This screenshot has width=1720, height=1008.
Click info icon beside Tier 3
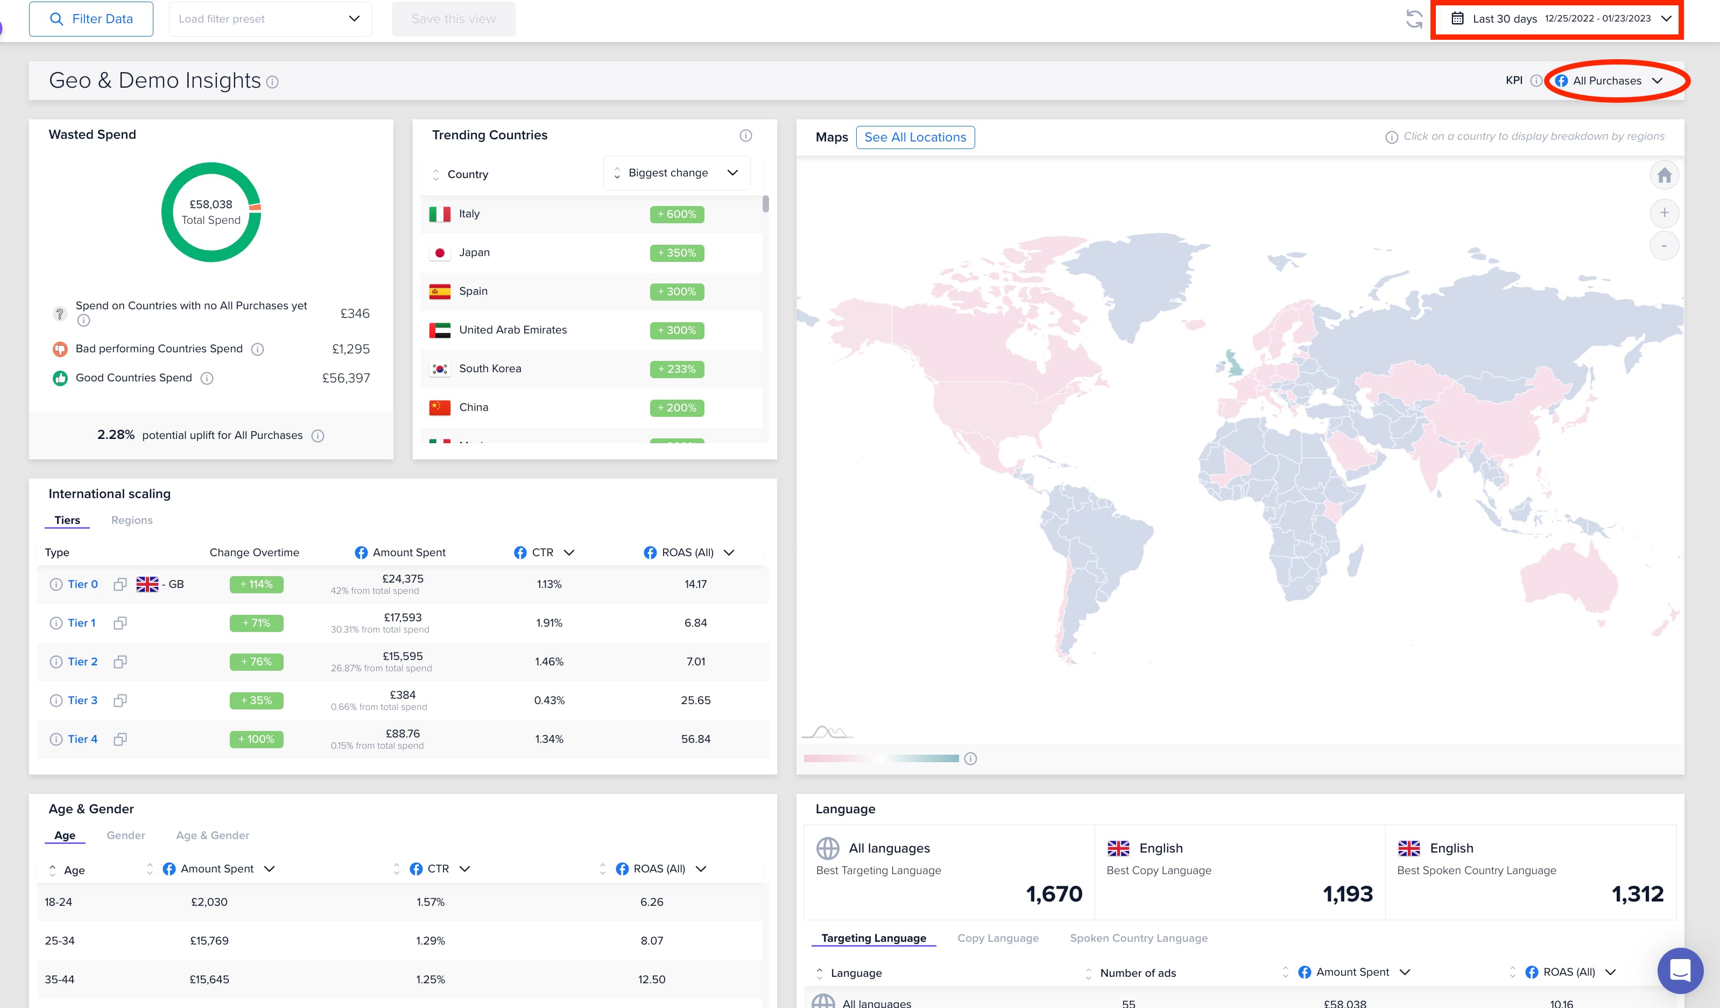[56, 700]
